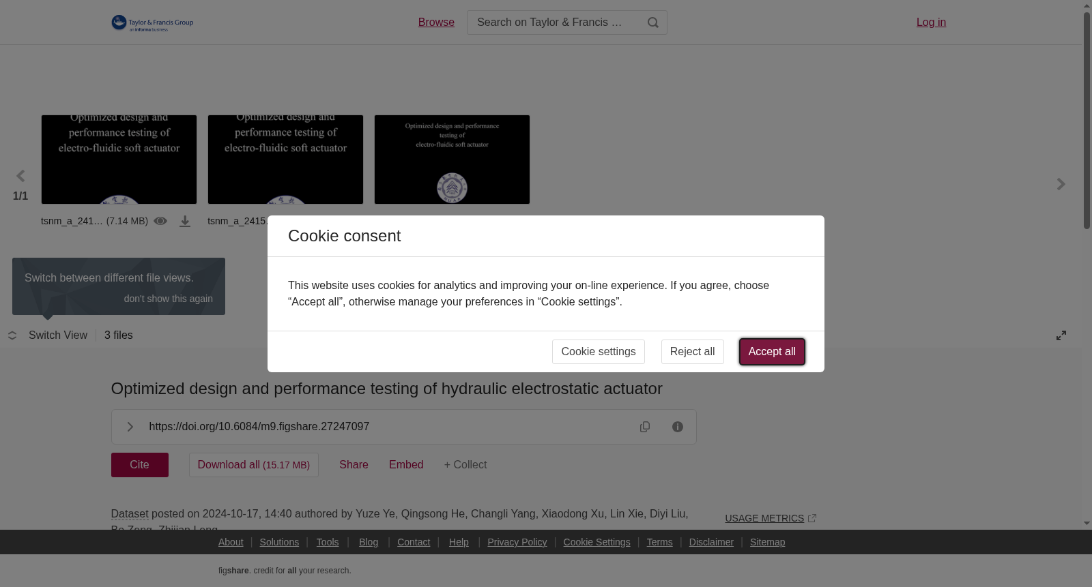Screen dimensions: 1092x587
Task: Open DOI info icon
Action: 678,427
